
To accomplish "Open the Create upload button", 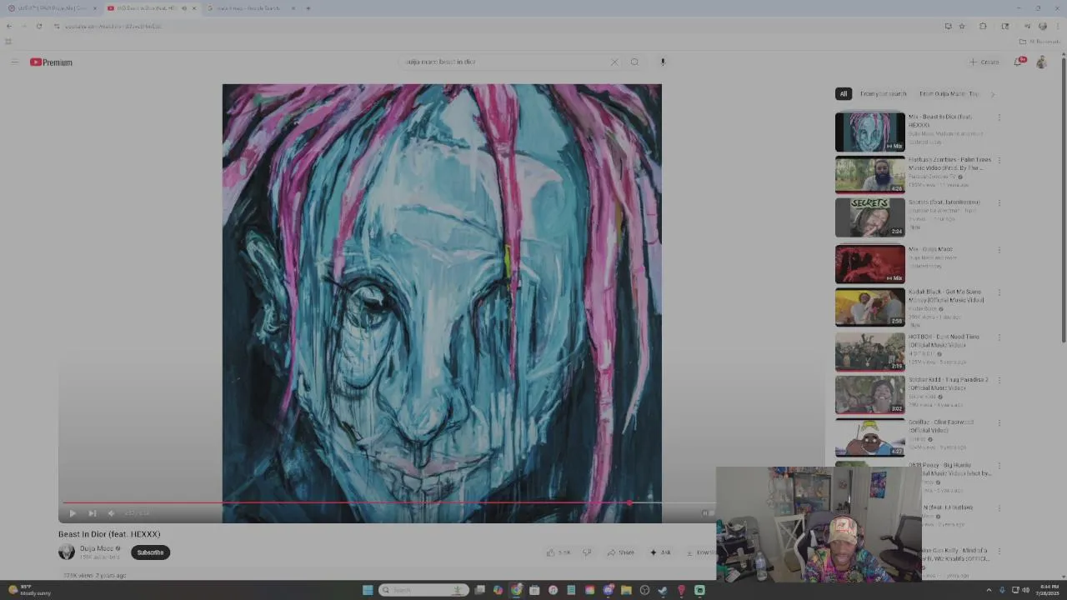I will (984, 62).
